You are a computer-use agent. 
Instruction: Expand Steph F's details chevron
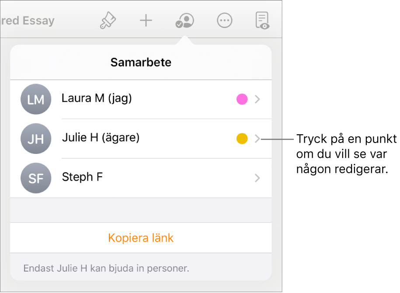click(258, 178)
